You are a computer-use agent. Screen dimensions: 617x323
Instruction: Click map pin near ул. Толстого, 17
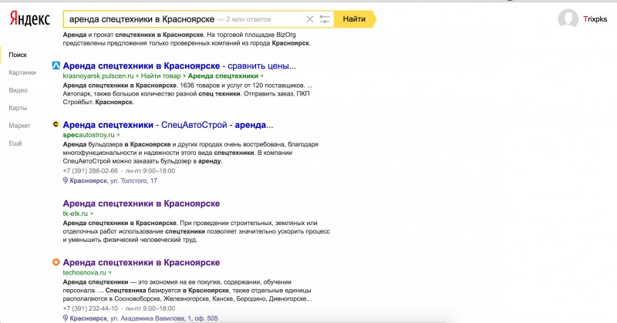click(66, 180)
